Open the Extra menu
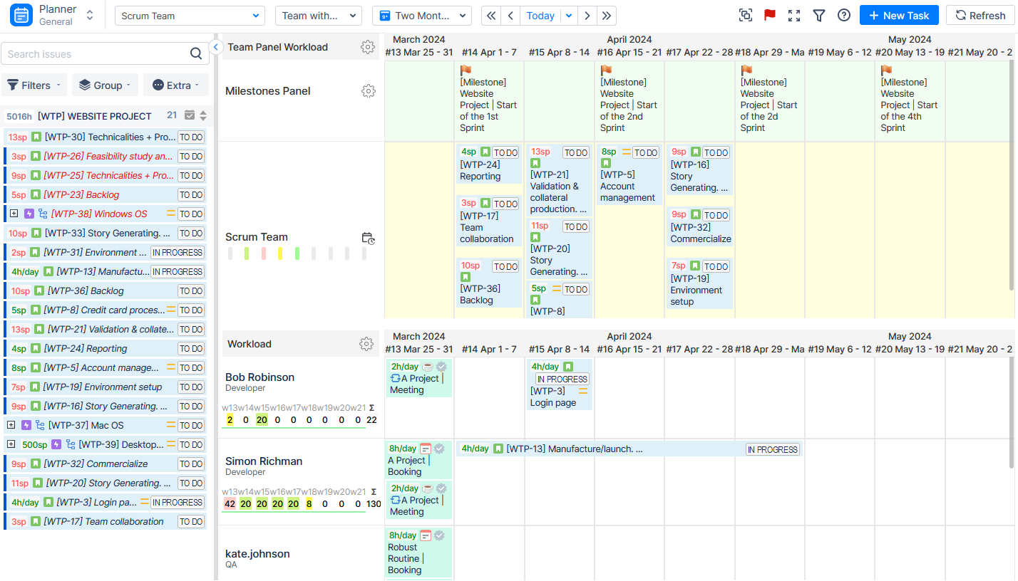1018x581 pixels. click(175, 85)
